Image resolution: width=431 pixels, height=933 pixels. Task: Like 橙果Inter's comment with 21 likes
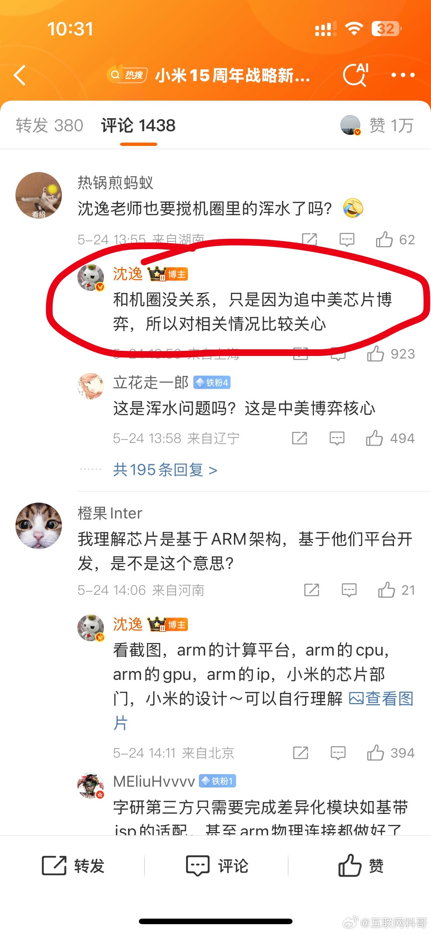[386, 590]
